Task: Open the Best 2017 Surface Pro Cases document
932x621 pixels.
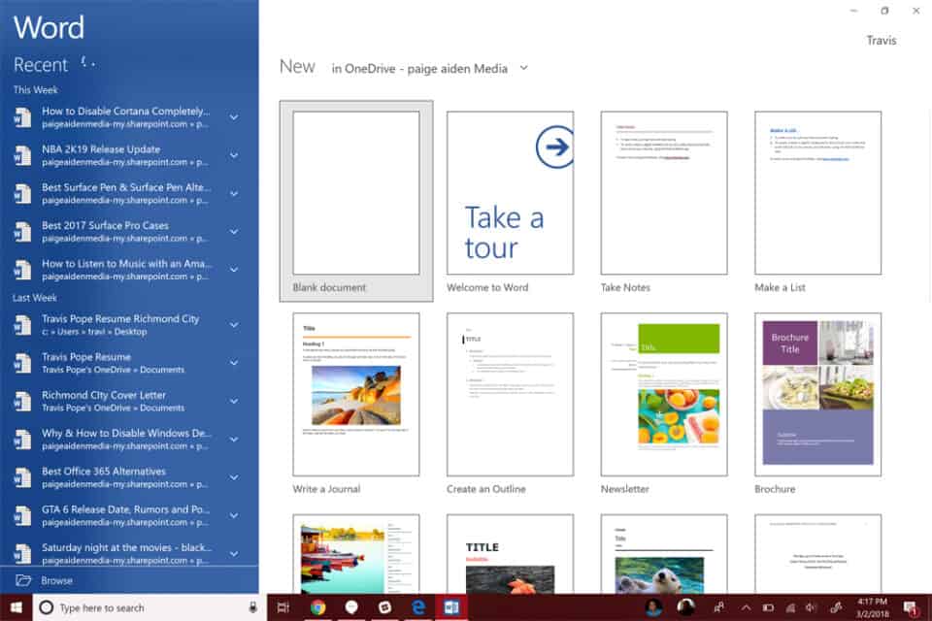Action: click(x=125, y=232)
